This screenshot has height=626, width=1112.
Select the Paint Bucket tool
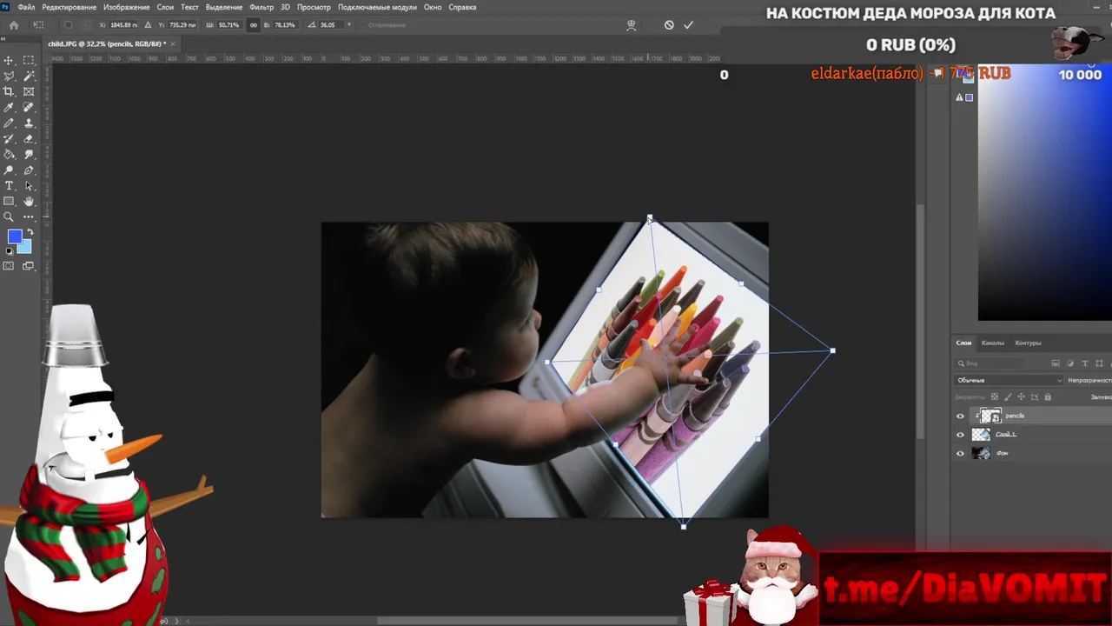[10, 154]
